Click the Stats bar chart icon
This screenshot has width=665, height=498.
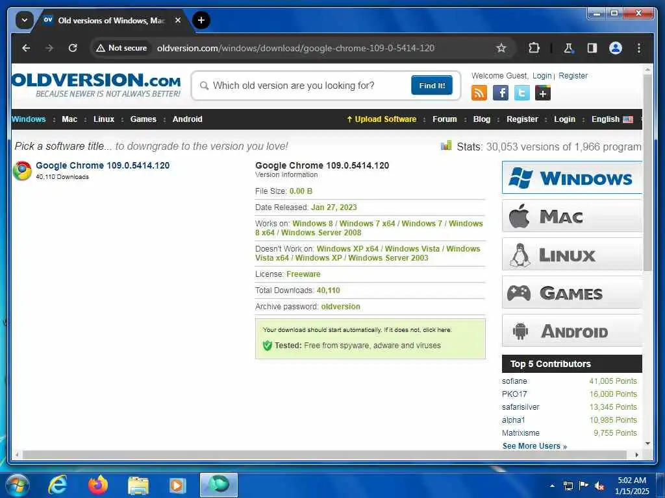point(446,146)
